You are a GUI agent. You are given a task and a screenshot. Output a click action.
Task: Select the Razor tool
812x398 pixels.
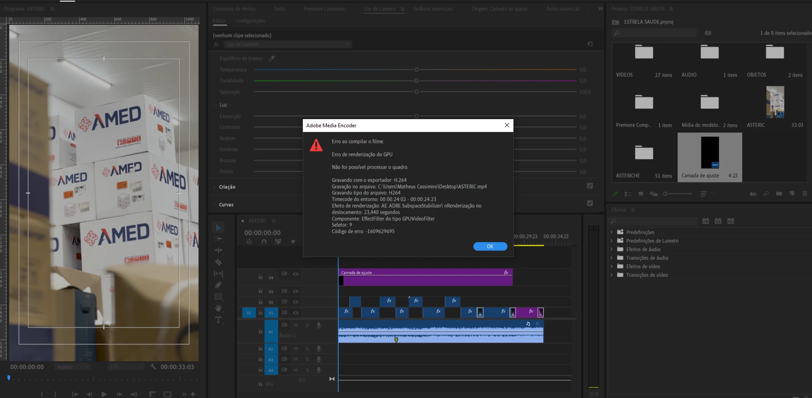tap(218, 262)
